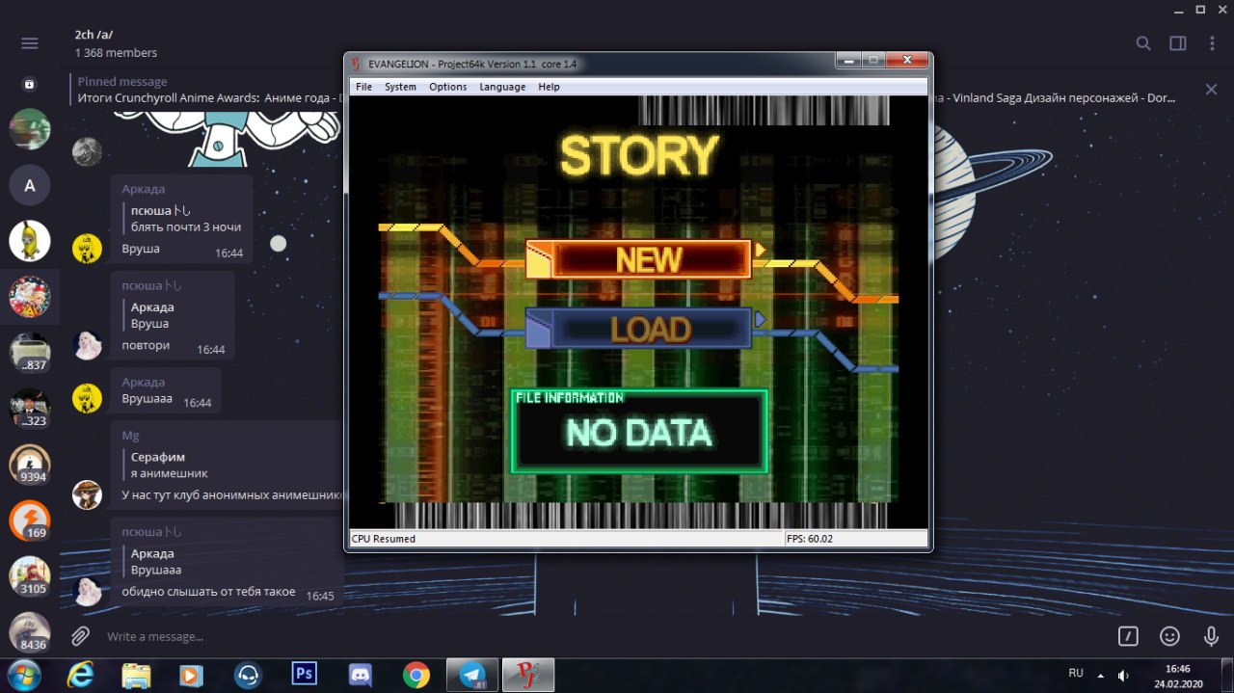
Task: Click quoted reply 'я анимешник' from Серафим
Action: (170, 474)
